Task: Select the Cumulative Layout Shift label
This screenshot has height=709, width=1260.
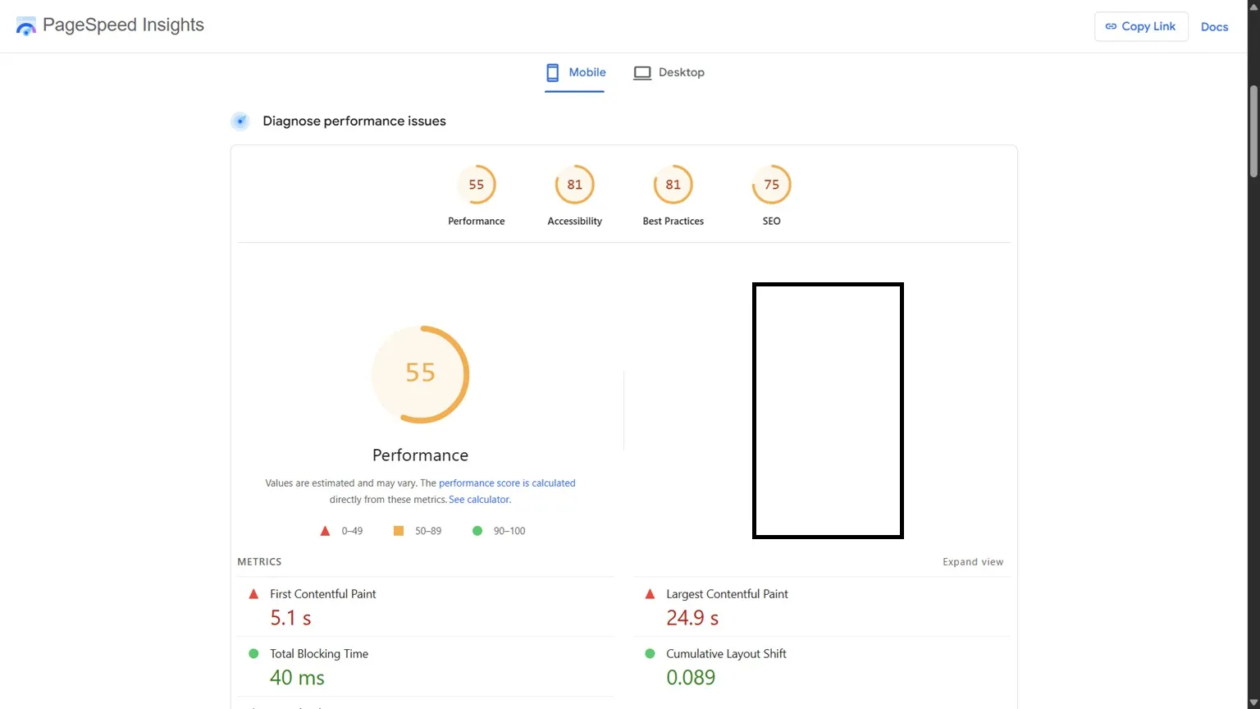Action: tap(726, 654)
